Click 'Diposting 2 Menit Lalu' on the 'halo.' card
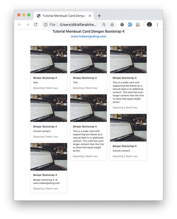 pyautogui.click(x=46, y=88)
